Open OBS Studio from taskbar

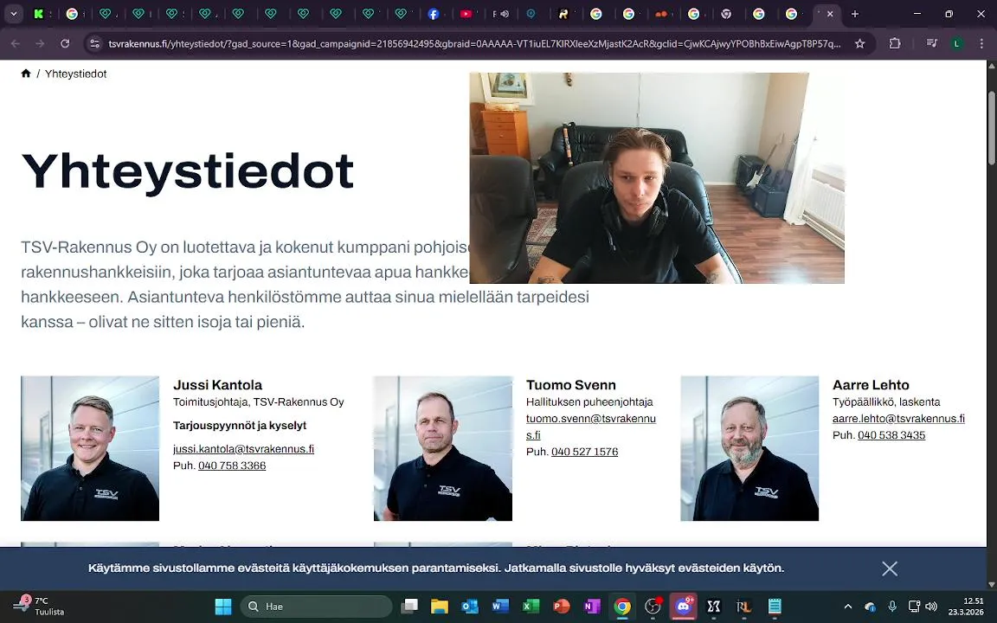coord(653,607)
